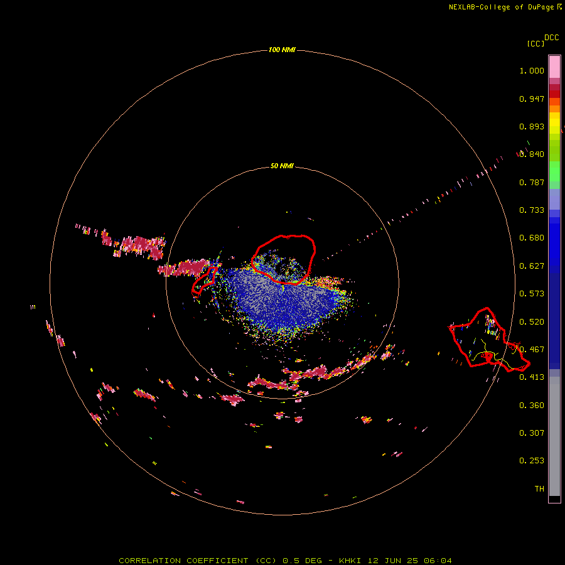Select the 0.627 scale value

532,266
